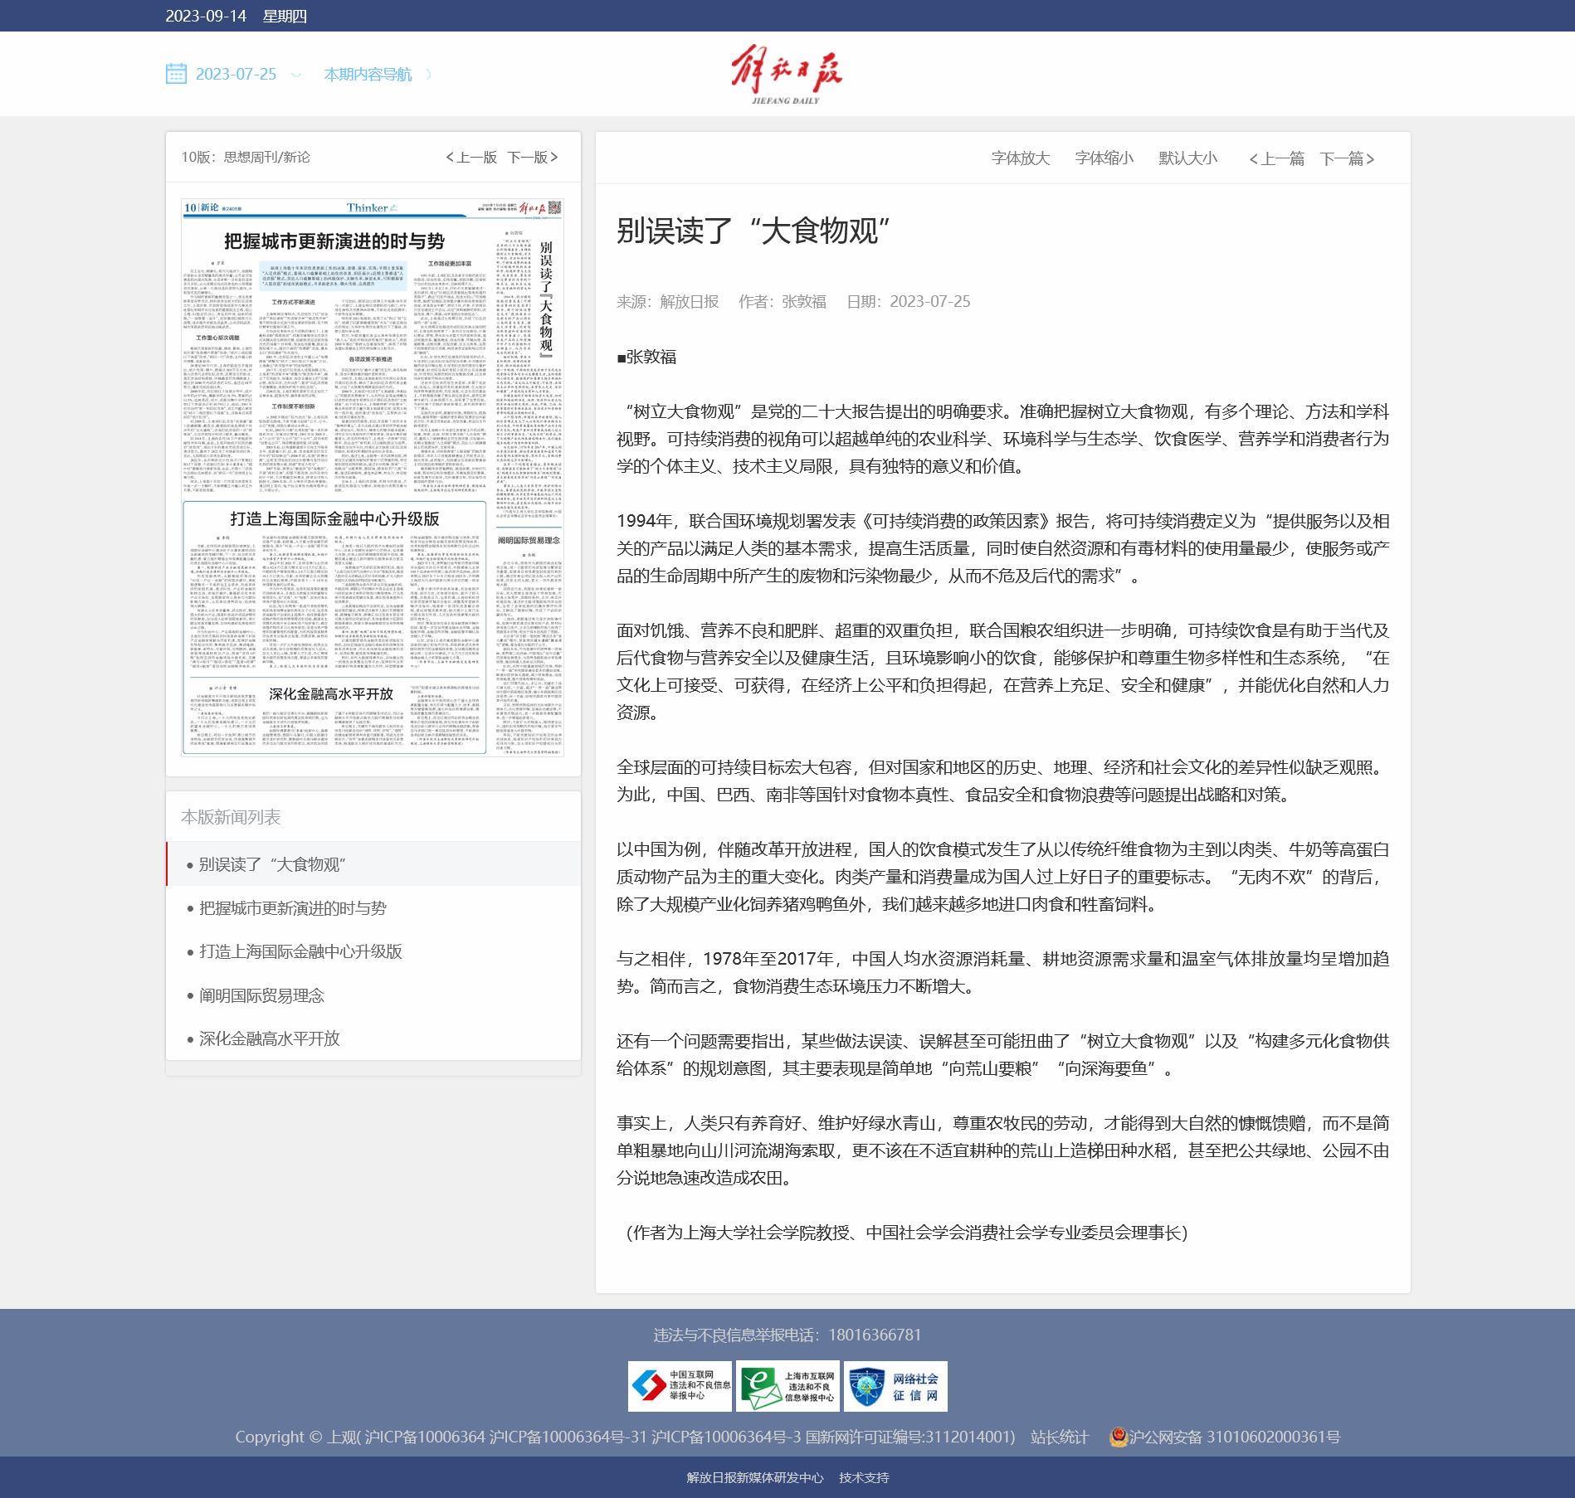This screenshot has width=1575, height=1498.
Task: Click the police shield emblem icon in footer
Action: tap(1118, 1437)
